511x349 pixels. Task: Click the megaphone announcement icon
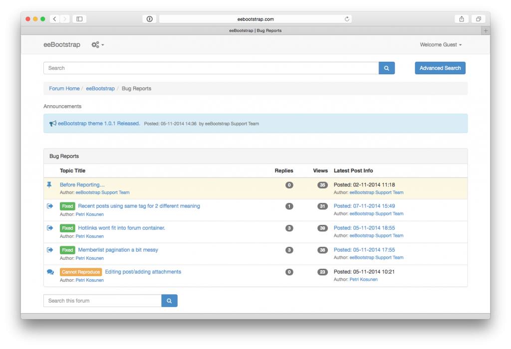click(53, 124)
